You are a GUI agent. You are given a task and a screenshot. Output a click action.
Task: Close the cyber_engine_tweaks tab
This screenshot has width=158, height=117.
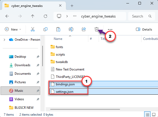click(60, 6)
